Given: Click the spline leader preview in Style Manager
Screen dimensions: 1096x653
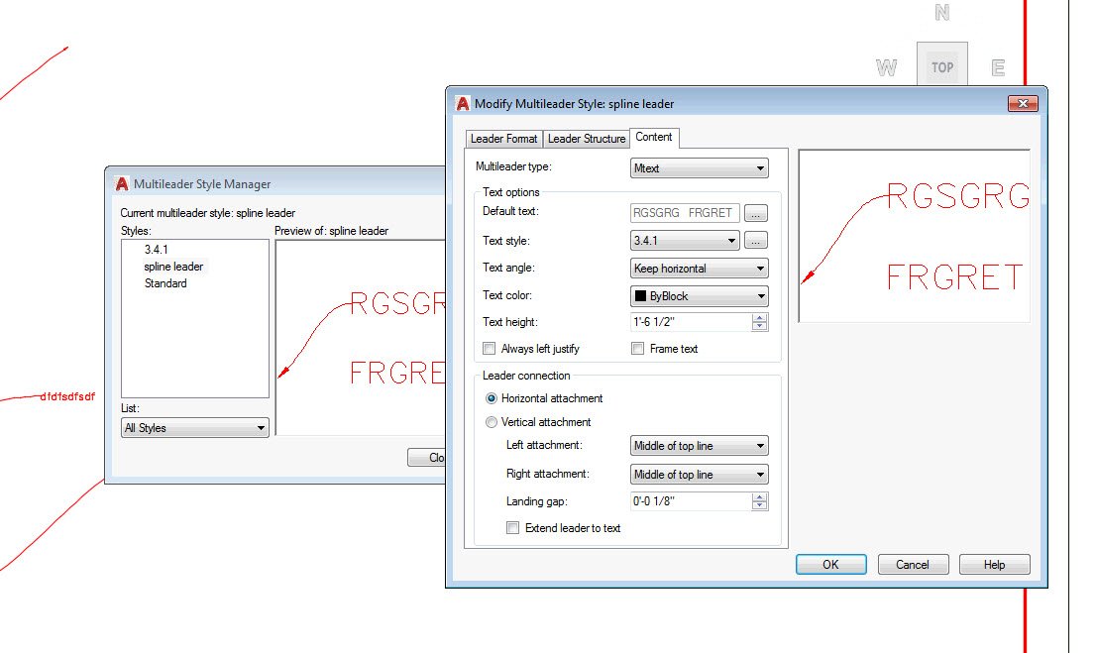Looking at the screenshot, I should click(x=361, y=338).
